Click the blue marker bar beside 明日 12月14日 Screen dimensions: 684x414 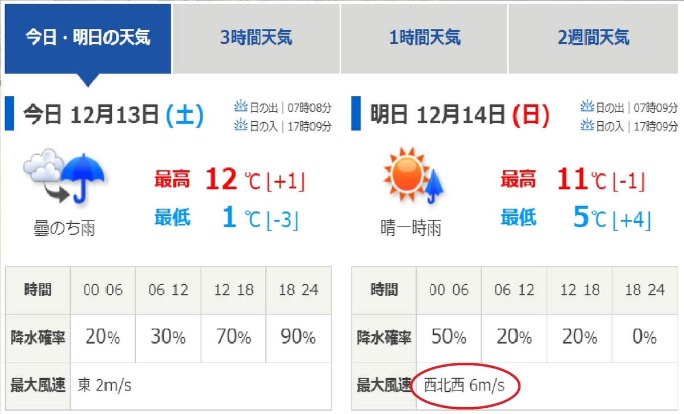point(356,114)
